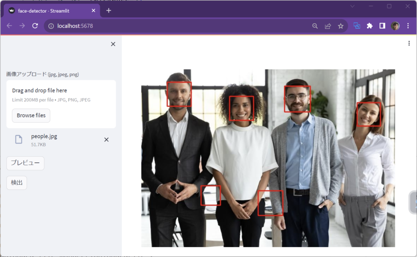Go forward using browser forward arrow
Screen dimensions: 417x257
pyautogui.click(x=22, y=26)
